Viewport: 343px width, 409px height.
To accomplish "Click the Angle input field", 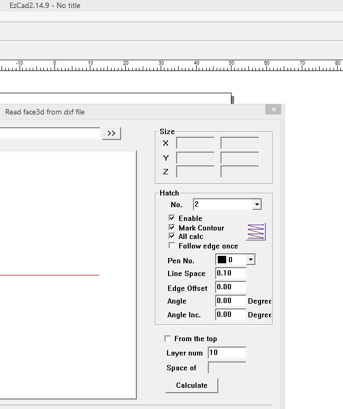I will point(230,301).
